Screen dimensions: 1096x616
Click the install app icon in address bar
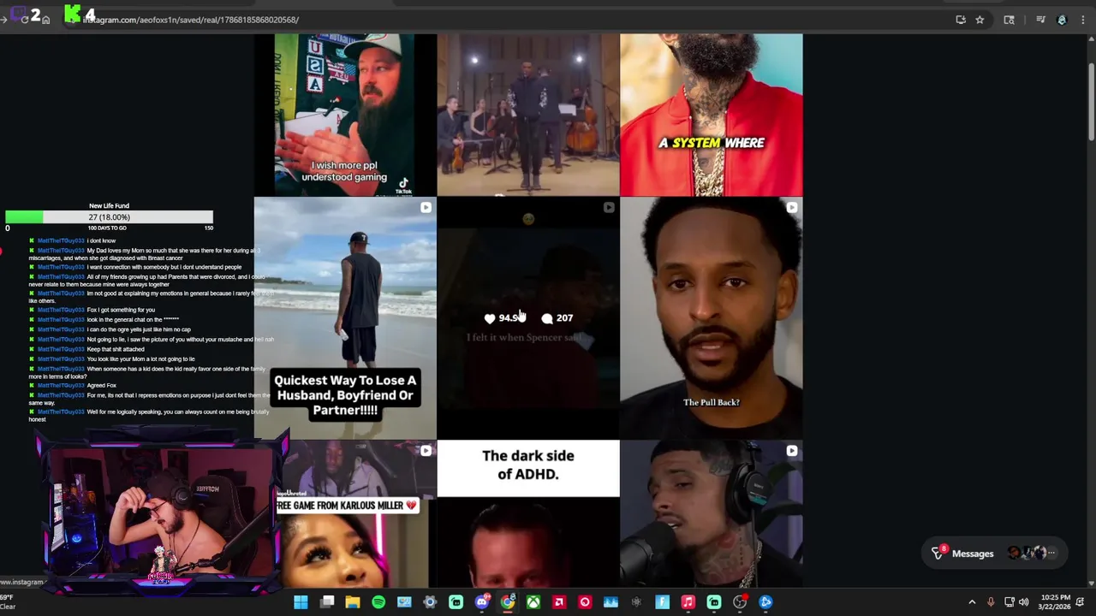961,20
